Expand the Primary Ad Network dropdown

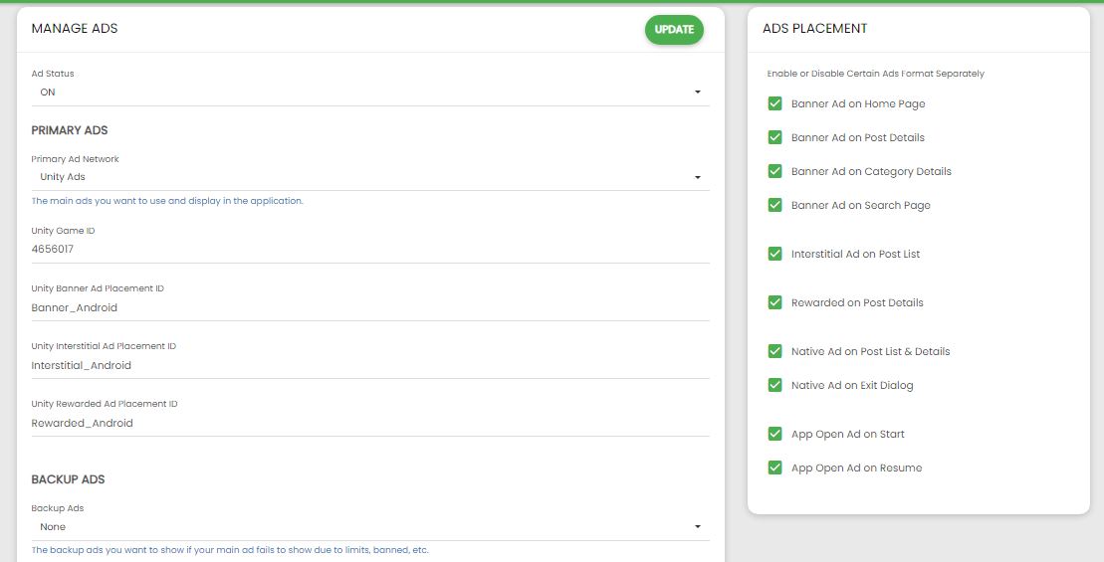(368, 177)
